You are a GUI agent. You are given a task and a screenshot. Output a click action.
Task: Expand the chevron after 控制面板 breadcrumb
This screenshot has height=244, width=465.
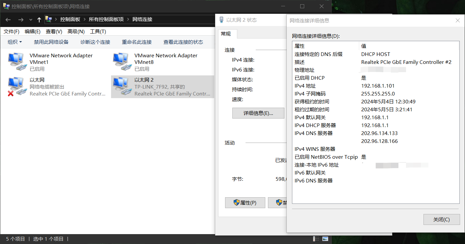point(85,19)
